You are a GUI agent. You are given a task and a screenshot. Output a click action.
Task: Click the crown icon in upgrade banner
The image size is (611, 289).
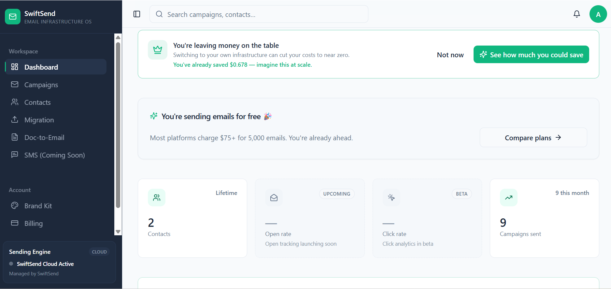pyautogui.click(x=158, y=50)
